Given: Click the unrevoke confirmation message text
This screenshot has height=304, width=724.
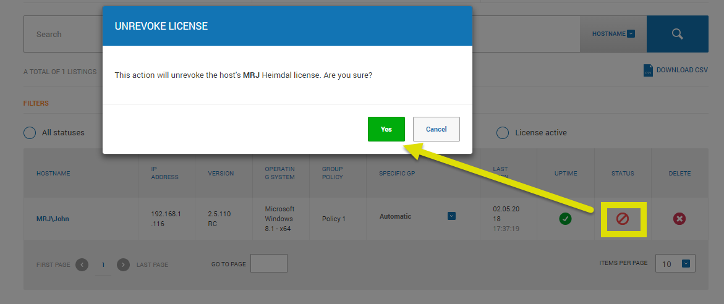Looking at the screenshot, I should (244, 75).
